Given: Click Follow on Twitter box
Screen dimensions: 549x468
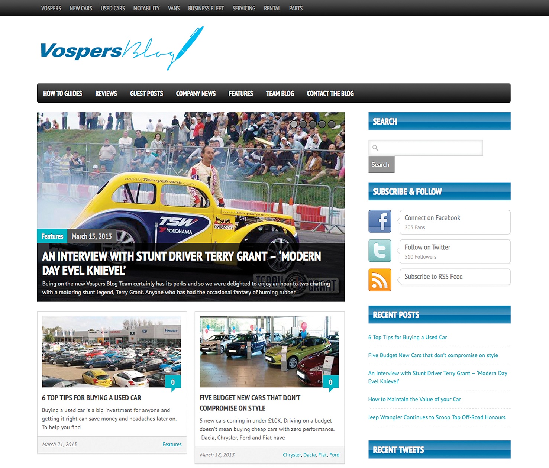Looking at the screenshot, I should 455,251.
